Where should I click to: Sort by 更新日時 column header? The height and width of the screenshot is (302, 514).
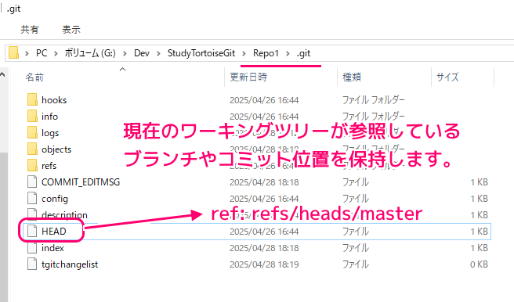point(248,77)
